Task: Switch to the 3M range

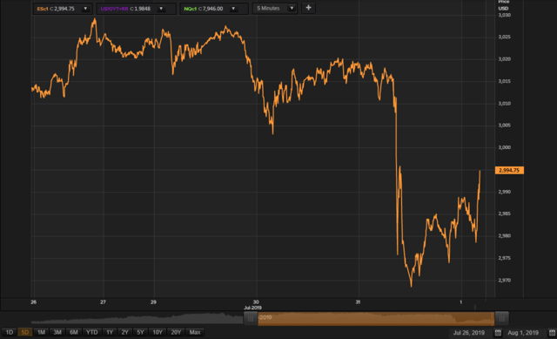Action: tap(57, 332)
